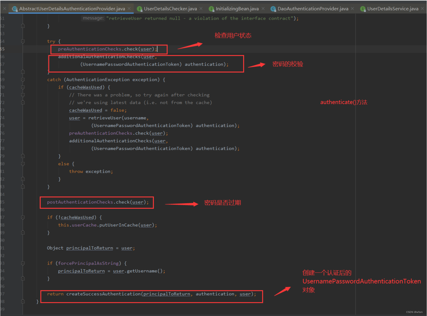Click the Object type keyword
Viewport: 427px width, 316px height.
coord(55,248)
